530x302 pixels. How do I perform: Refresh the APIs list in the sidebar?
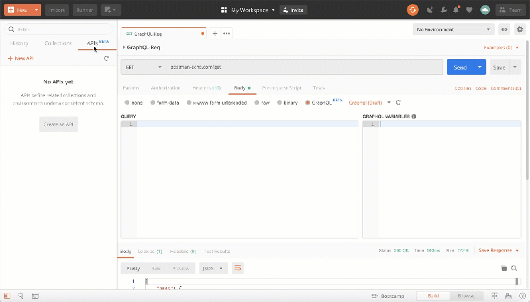pyautogui.click(x=106, y=58)
